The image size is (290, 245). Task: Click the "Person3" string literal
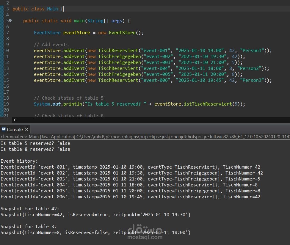pos(252,80)
